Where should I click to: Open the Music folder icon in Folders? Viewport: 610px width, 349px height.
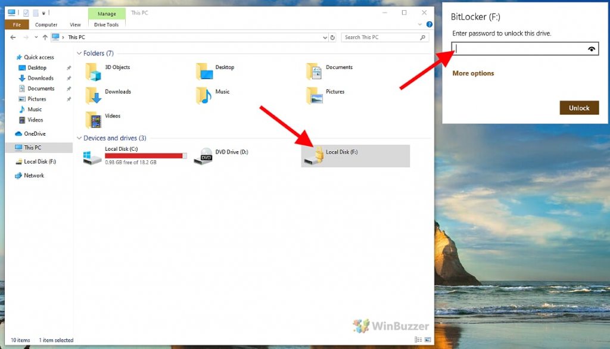[x=204, y=95]
